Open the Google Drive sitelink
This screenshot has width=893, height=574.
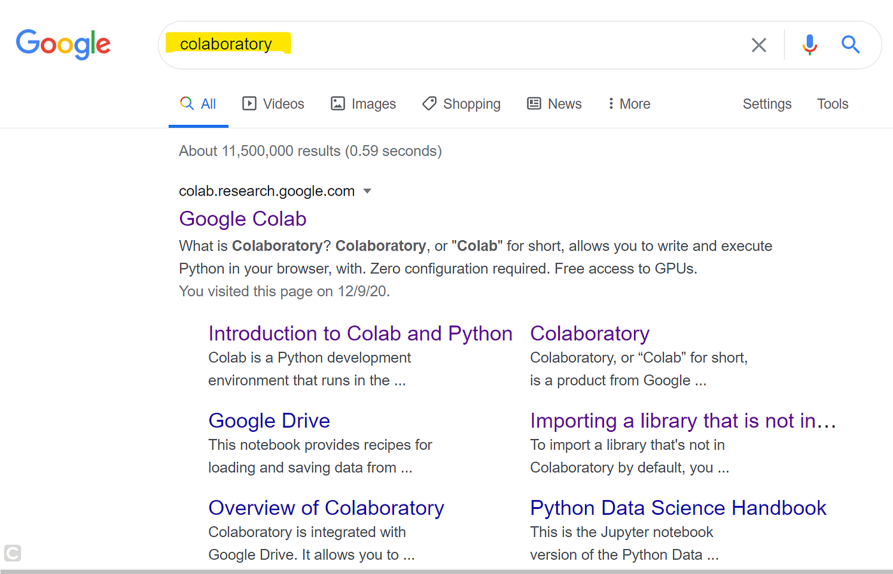pyautogui.click(x=269, y=420)
